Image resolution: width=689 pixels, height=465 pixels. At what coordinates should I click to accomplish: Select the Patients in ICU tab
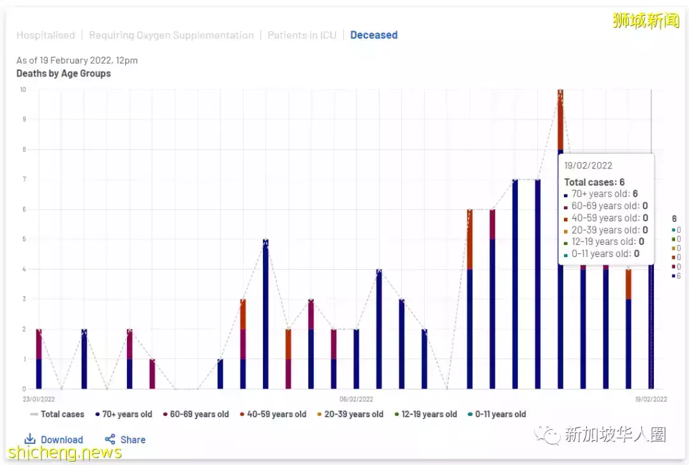tap(301, 35)
